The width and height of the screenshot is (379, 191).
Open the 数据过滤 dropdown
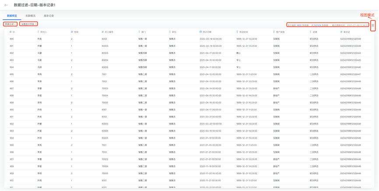coord(10,24)
